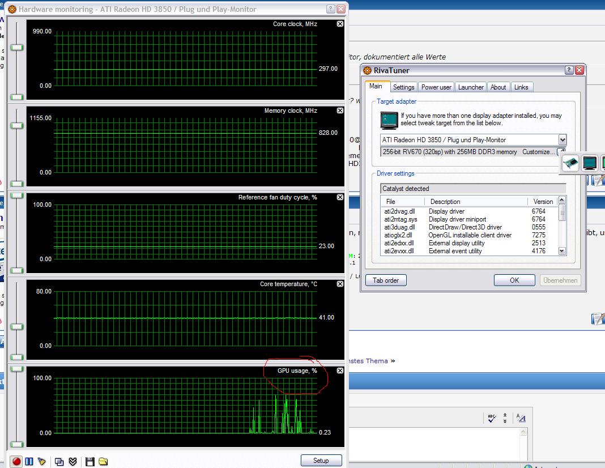The image size is (605, 468).
Task: Select the ati2edxx.dll row
Action: (469, 243)
